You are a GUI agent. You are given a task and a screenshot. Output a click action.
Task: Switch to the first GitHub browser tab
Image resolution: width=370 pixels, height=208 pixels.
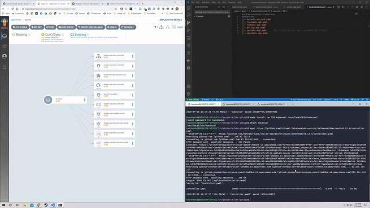[19, 4]
